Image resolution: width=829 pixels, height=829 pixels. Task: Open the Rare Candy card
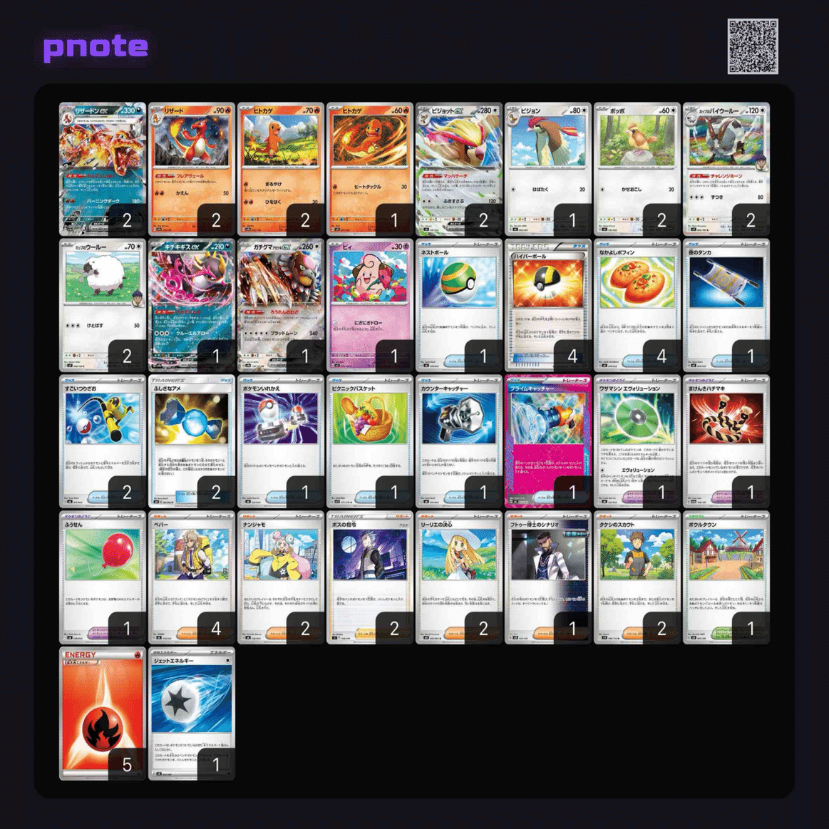(191, 441)
